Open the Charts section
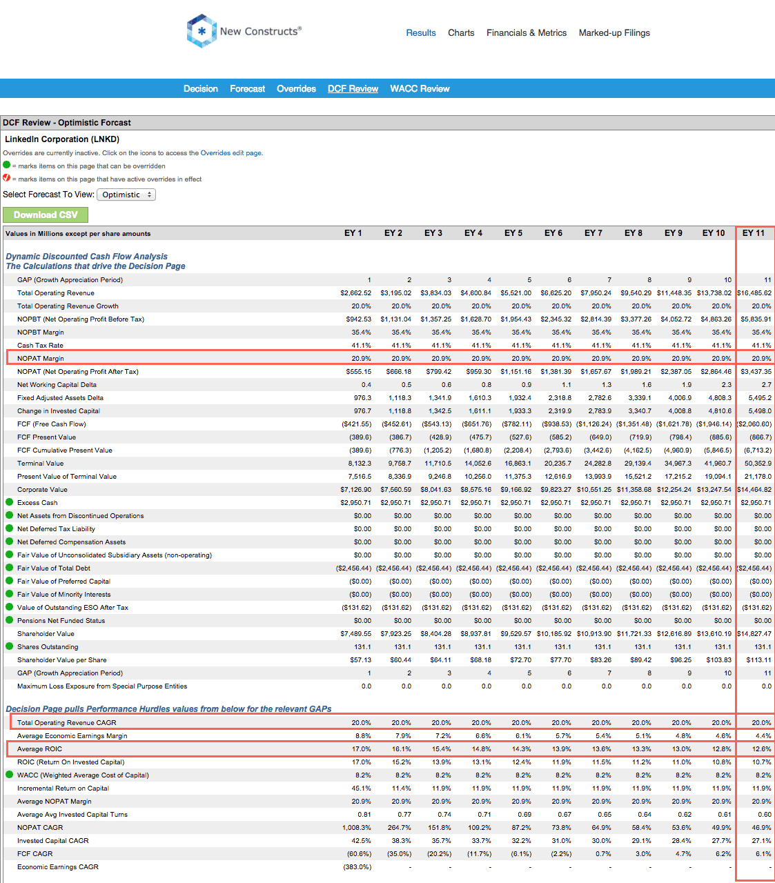775x883 pixels. click(x=461, y=32)
